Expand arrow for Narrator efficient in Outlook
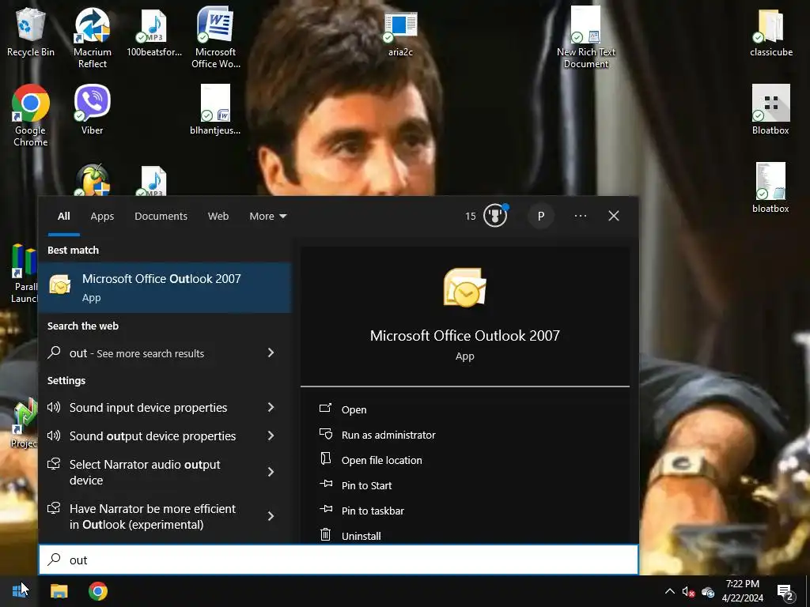Screen dimensions: 810x607 [x=271, y=516]
